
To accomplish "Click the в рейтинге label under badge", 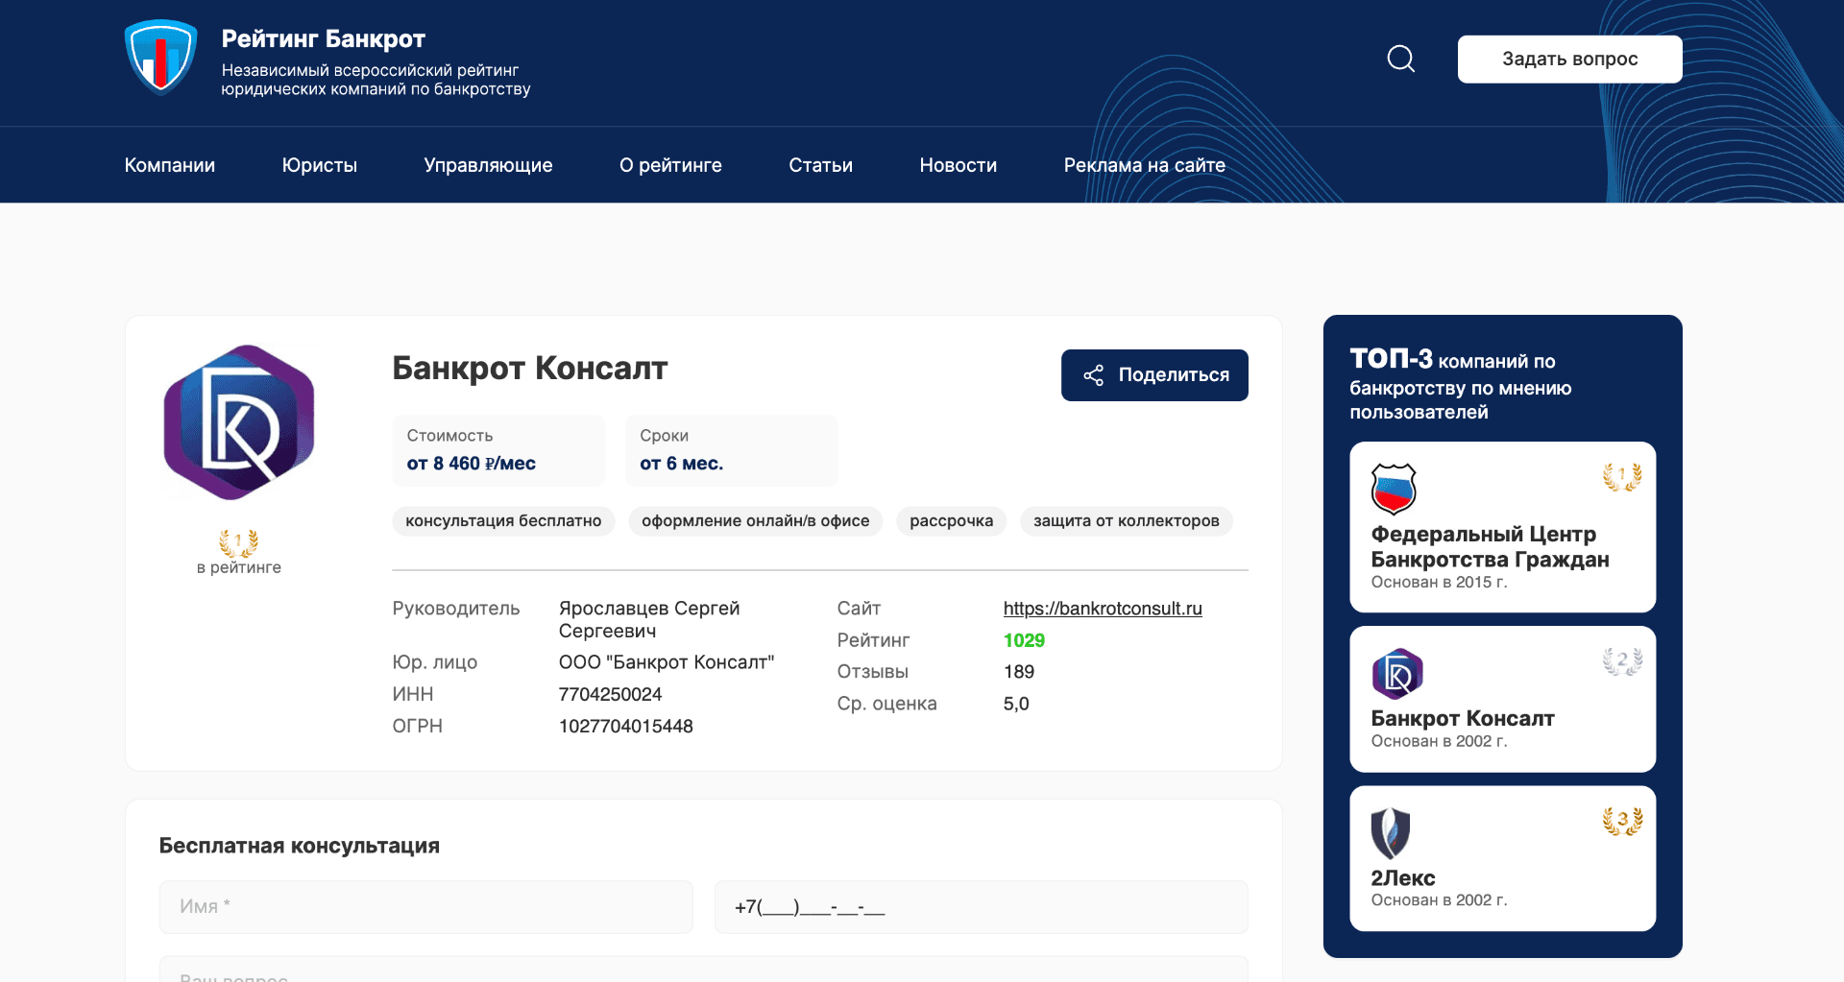I will tap(238, 567).
